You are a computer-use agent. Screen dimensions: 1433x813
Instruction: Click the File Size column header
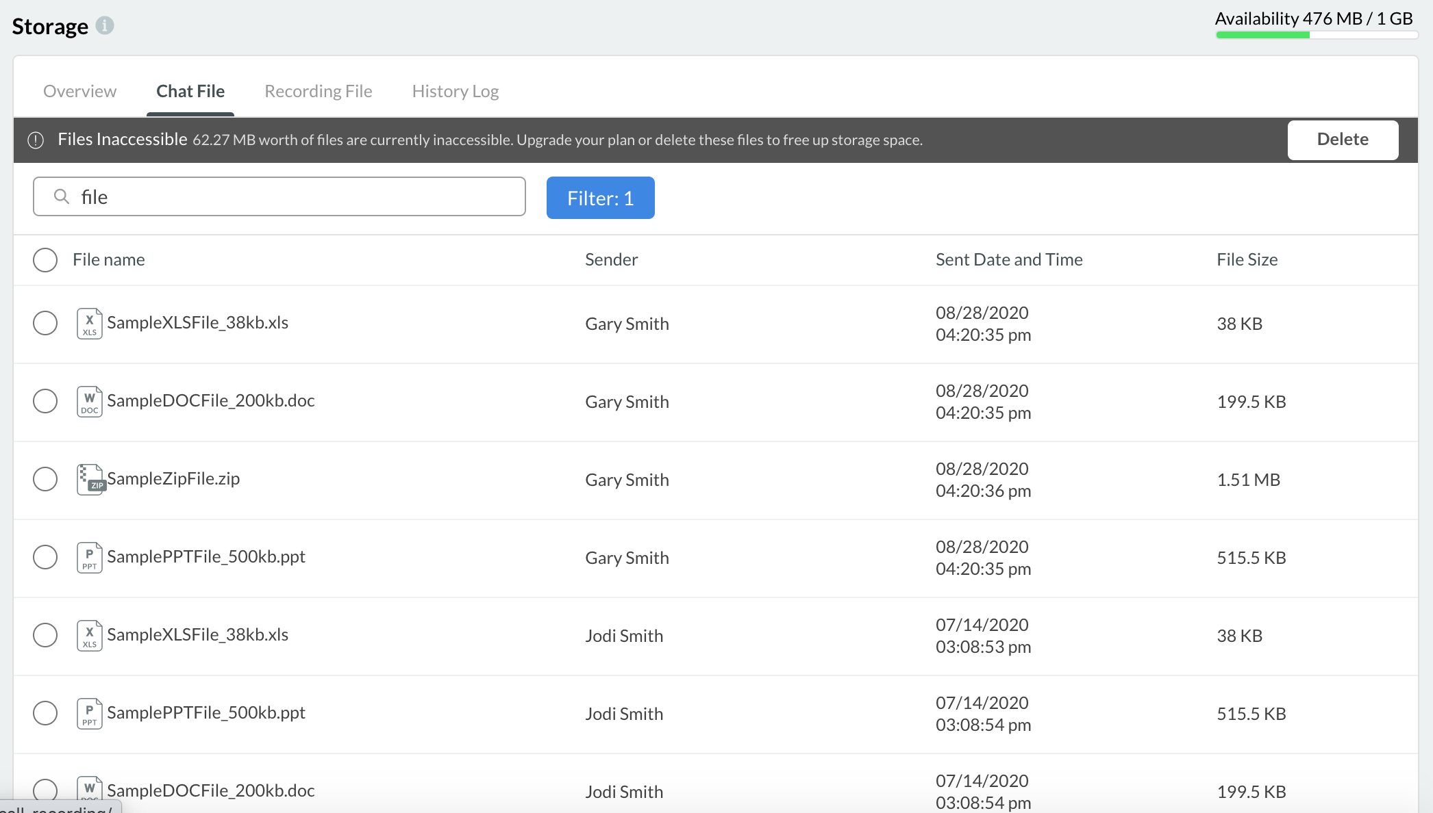click(1247, 259)
